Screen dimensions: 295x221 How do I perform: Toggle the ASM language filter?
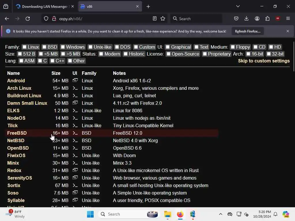pos(21,61)
